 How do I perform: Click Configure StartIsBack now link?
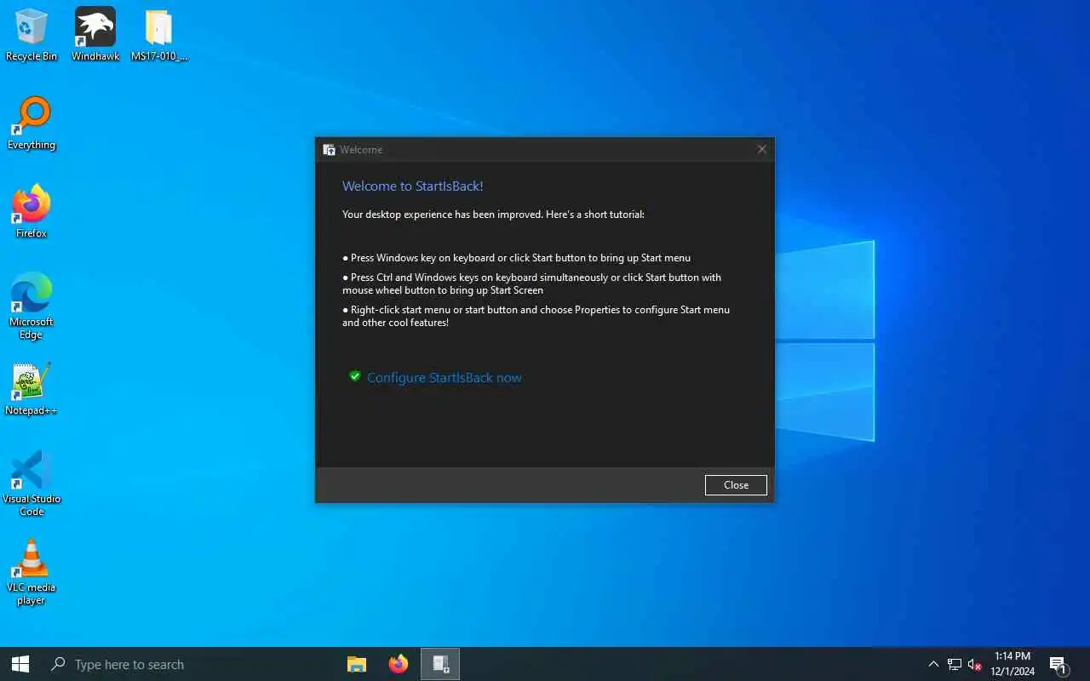(x=445, y=378)
